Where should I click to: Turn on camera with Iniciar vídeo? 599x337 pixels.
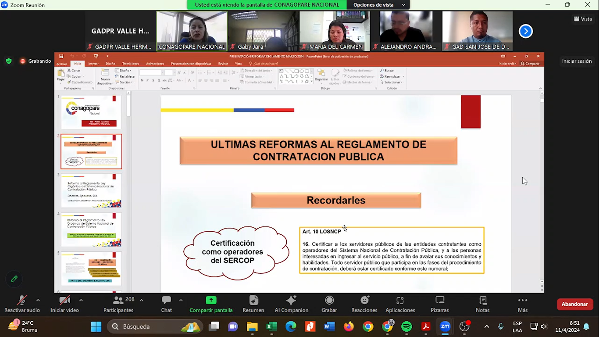pyautogui.click(x=64, y=301)
